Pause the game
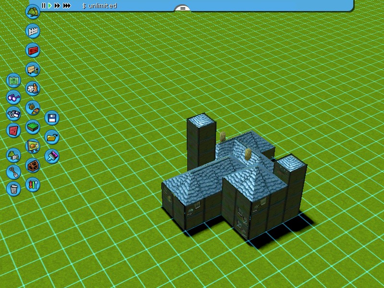 tap(44, 5)
